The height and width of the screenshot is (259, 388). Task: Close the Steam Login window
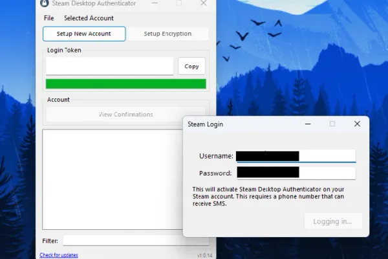(x=357, y=124)
